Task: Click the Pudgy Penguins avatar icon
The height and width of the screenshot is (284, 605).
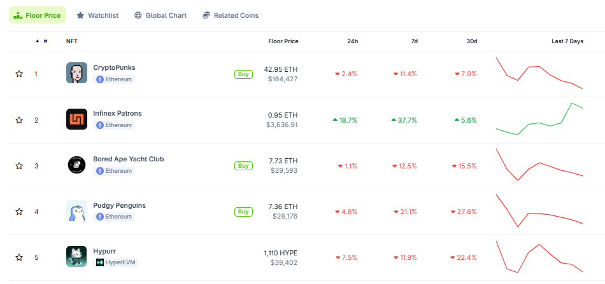Action: point(76,211)
